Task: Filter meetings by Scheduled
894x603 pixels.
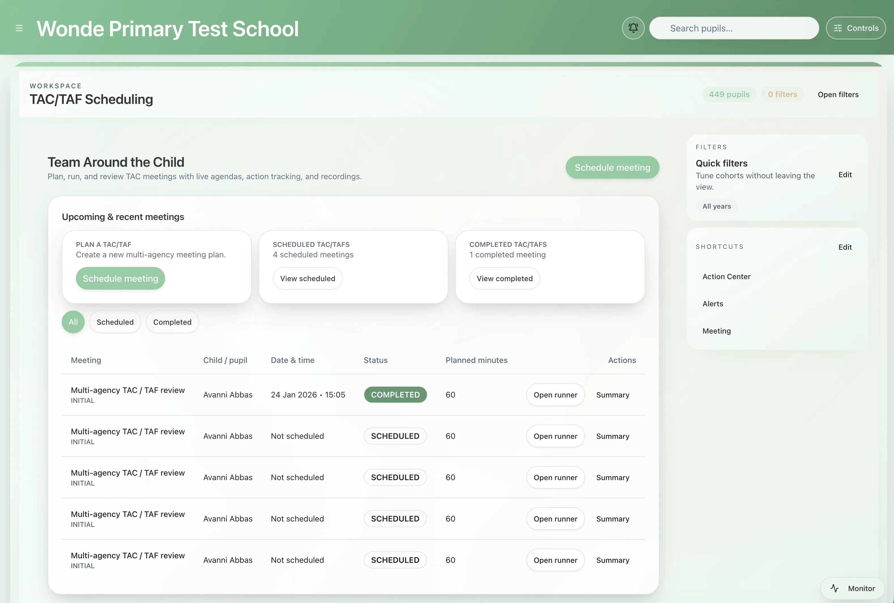Action: click(x=115, y=322)
